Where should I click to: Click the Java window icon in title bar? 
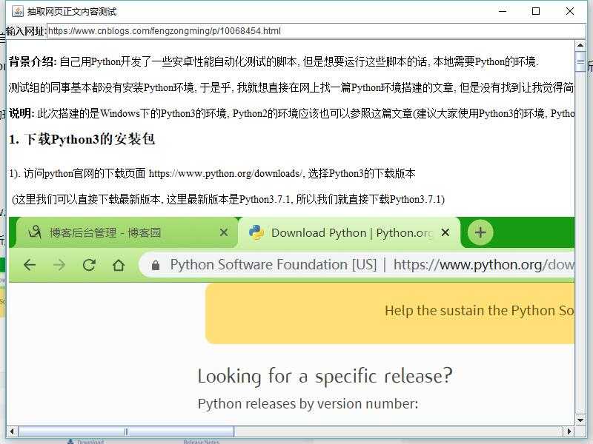coord(17,11)
